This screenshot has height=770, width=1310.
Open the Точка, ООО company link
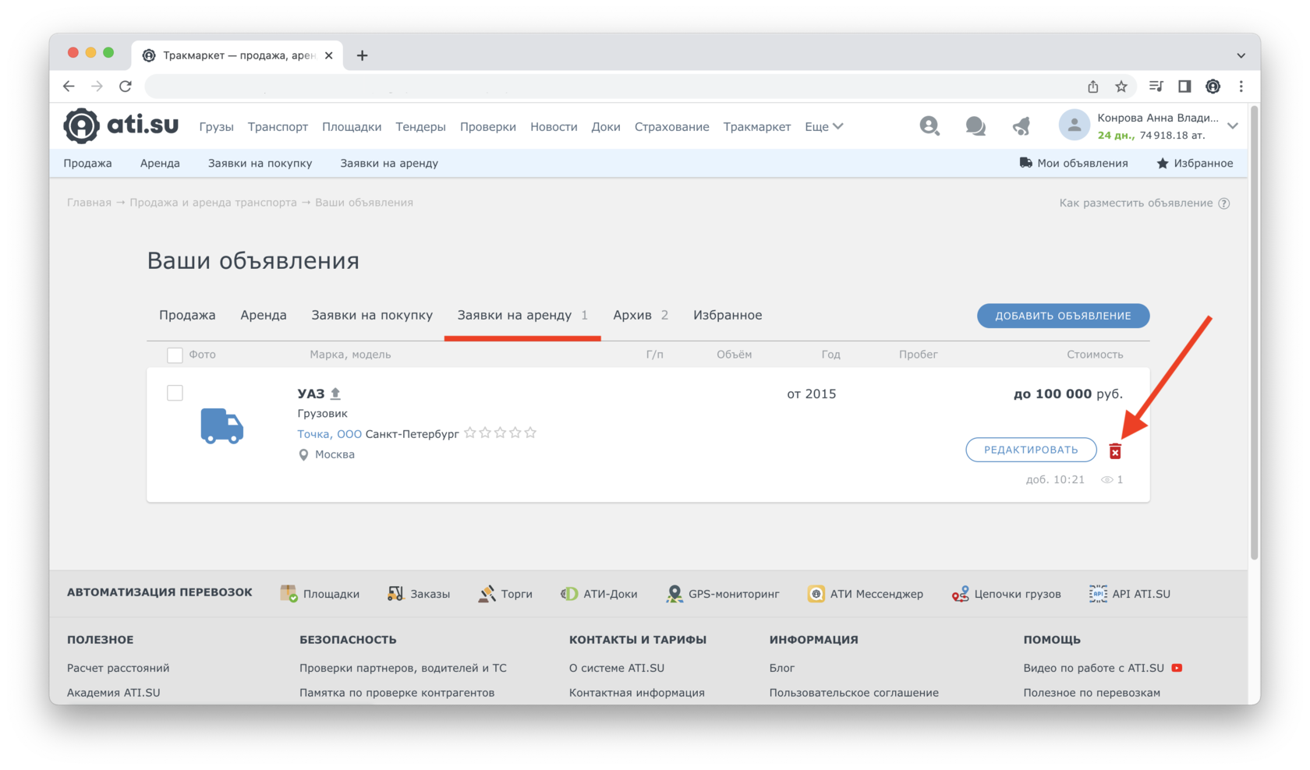(329, 433)
